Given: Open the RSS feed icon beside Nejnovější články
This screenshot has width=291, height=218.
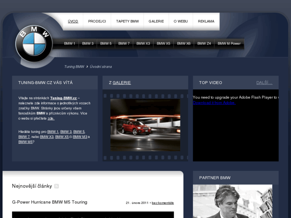Looking at the screenshot, I should pos(56,186).
